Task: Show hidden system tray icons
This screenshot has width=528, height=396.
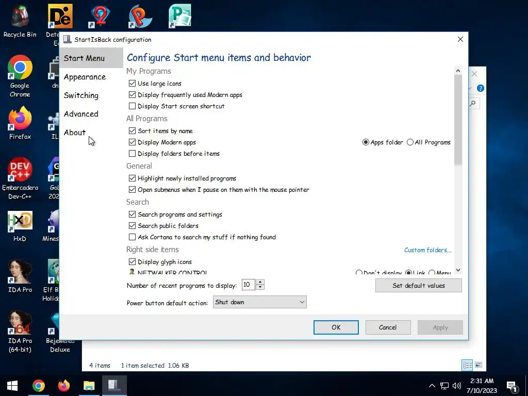Action: click(x=432, y=386)
